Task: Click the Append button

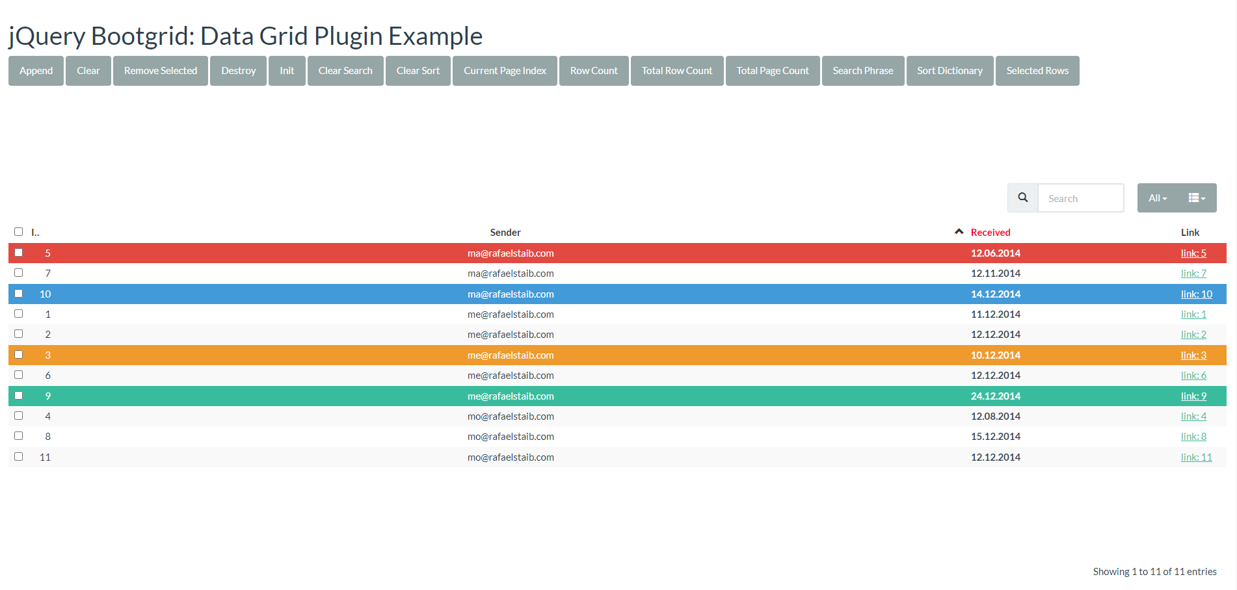Action: 36,71
